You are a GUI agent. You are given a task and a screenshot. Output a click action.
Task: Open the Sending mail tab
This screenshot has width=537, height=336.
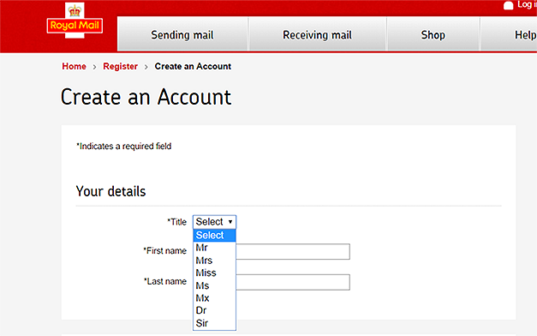(182, 34)
